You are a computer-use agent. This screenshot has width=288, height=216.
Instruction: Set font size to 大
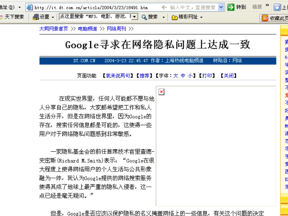click(x=175, y=76)
